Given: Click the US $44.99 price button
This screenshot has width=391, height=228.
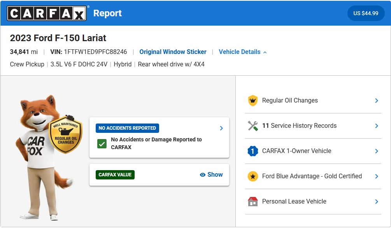Looking at the screenshot, I should point(366,13).
